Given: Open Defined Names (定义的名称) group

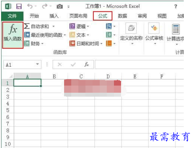Looking at the screenshot, I should click(131, 34).
